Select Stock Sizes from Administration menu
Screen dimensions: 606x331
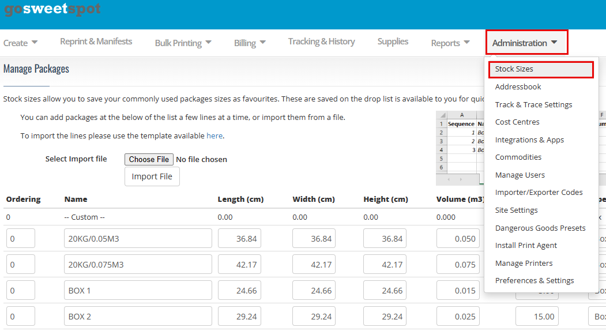pos(514,69)
